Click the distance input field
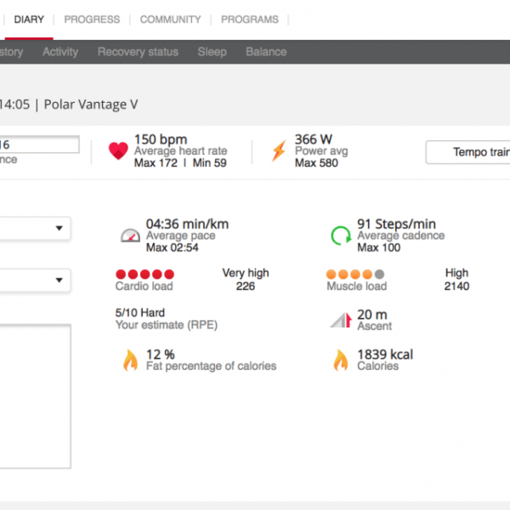 tap(39, 145)
